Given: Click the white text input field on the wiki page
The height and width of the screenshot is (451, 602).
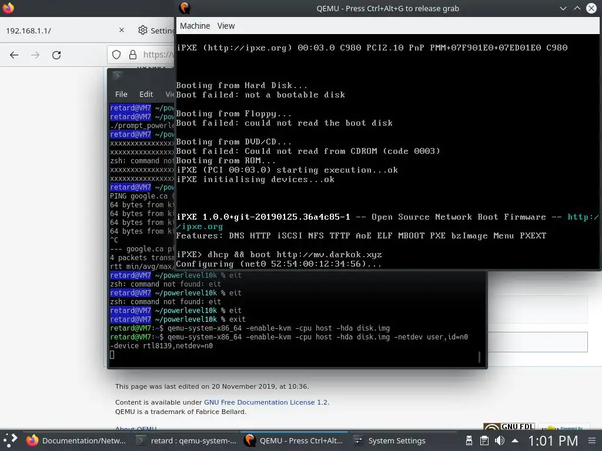Looking at the screenshot, I should pyautogui.click(x=537, y=342).
